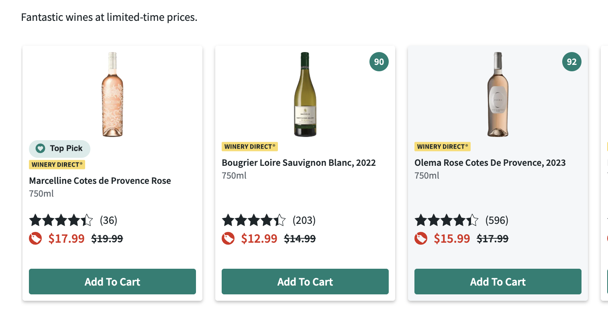Click WINERY DIRECT badge on Bougrier card
Screen dimensions: 608x322
(249, 147)
